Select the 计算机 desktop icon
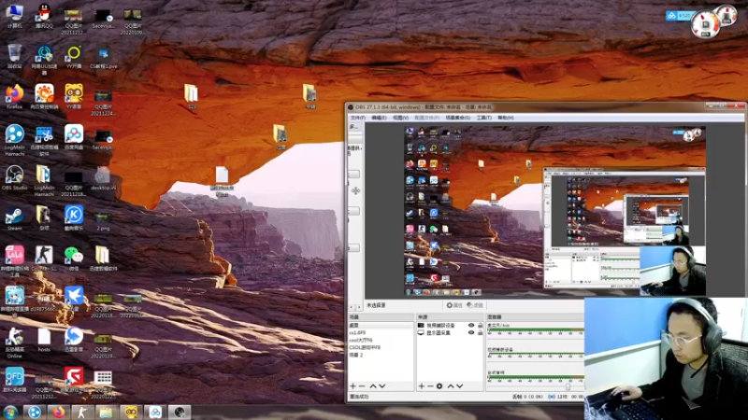Image resolution: width=748 pixels, height=420 pixels. [x=14, y=17]
